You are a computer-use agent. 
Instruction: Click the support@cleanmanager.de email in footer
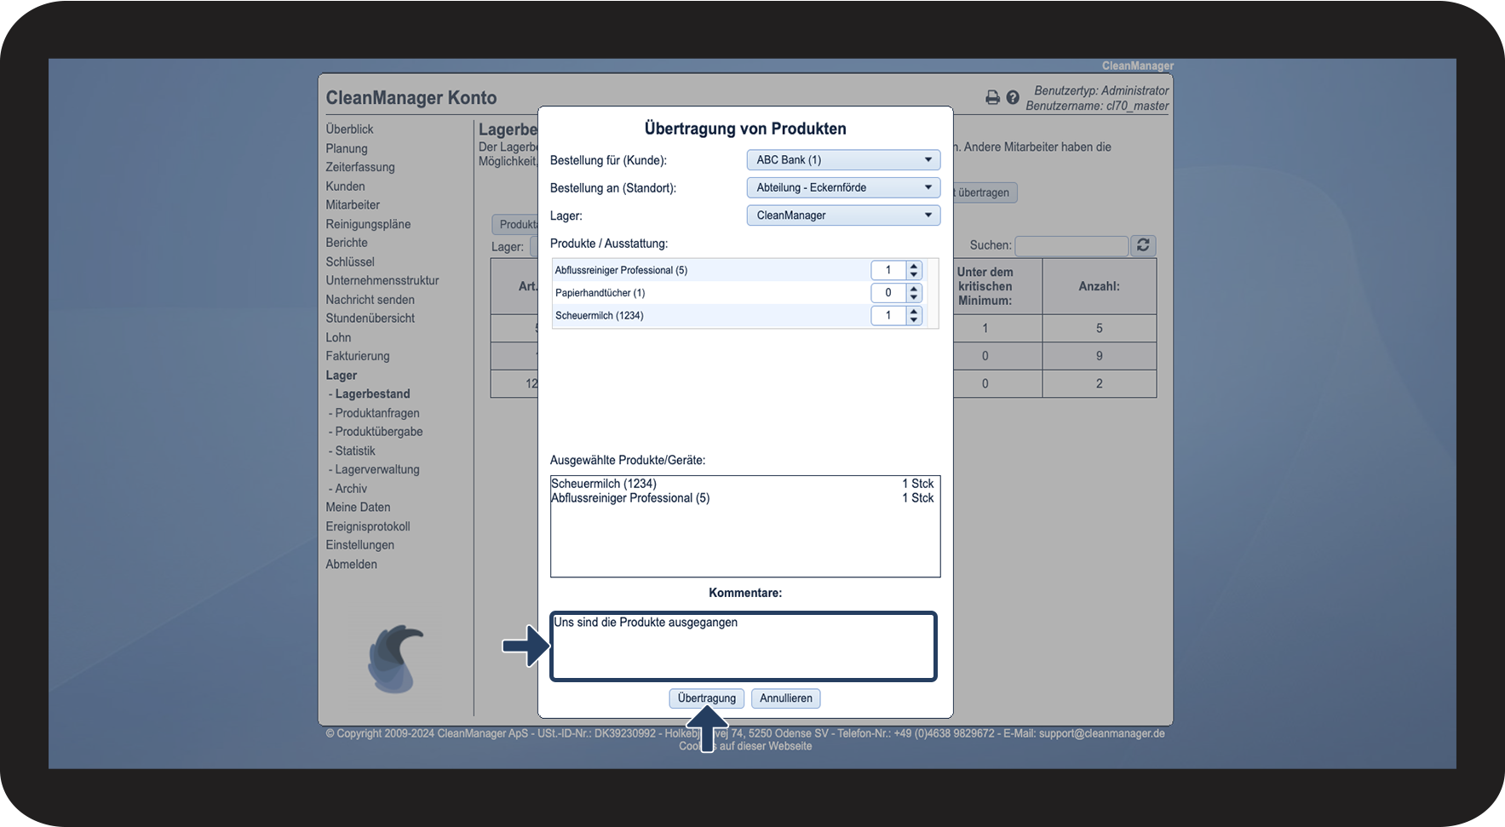point(1102,733)
